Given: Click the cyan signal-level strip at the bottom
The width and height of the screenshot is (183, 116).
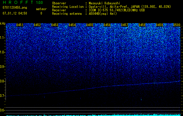Looking at the screenshot, I should click(93, 115).
